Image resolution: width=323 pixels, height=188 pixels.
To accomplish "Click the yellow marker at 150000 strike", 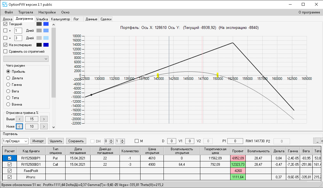I will point(217,75).
